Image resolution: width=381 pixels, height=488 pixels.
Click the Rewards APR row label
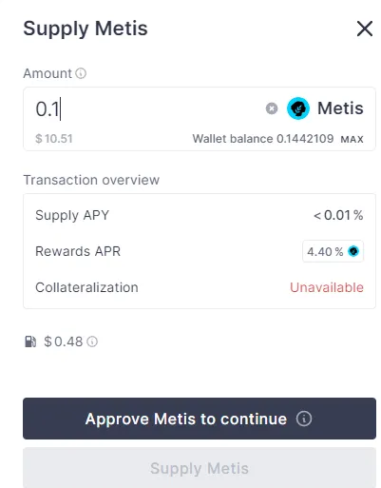(x=78, y=251)
